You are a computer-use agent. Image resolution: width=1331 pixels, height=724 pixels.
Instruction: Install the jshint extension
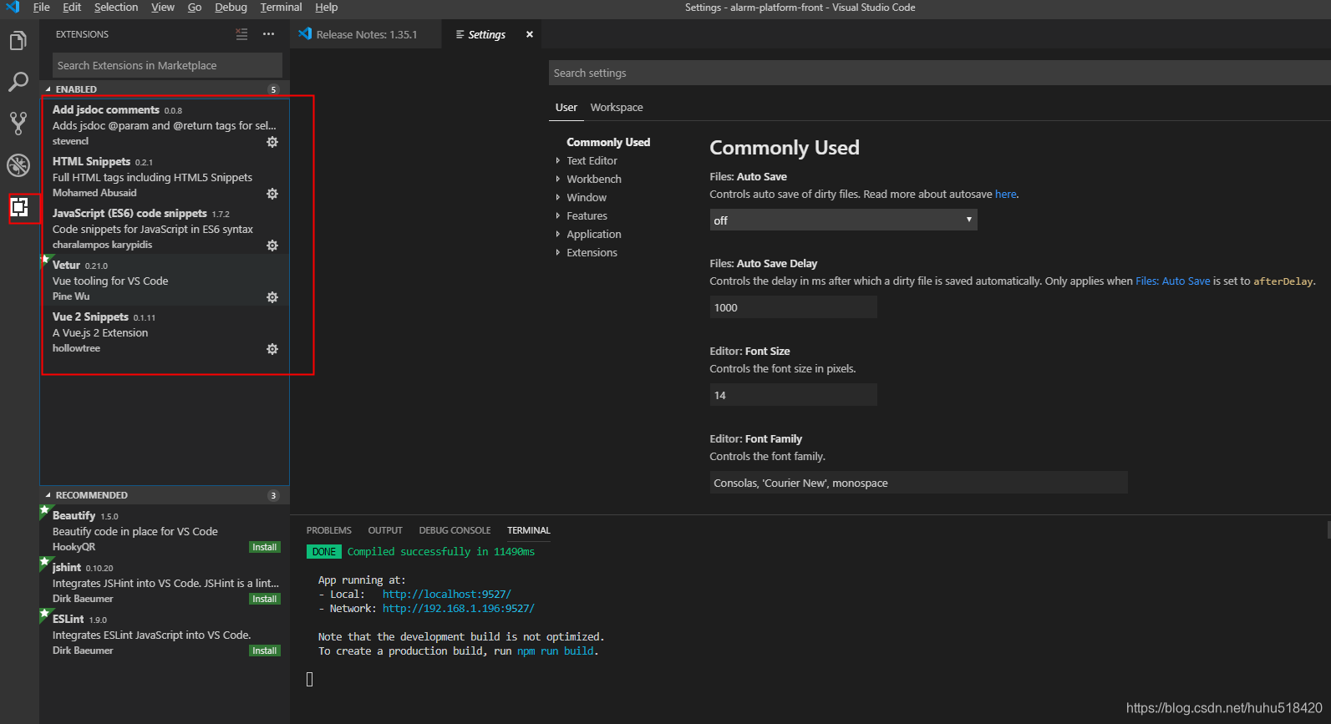tap(265, 599)
